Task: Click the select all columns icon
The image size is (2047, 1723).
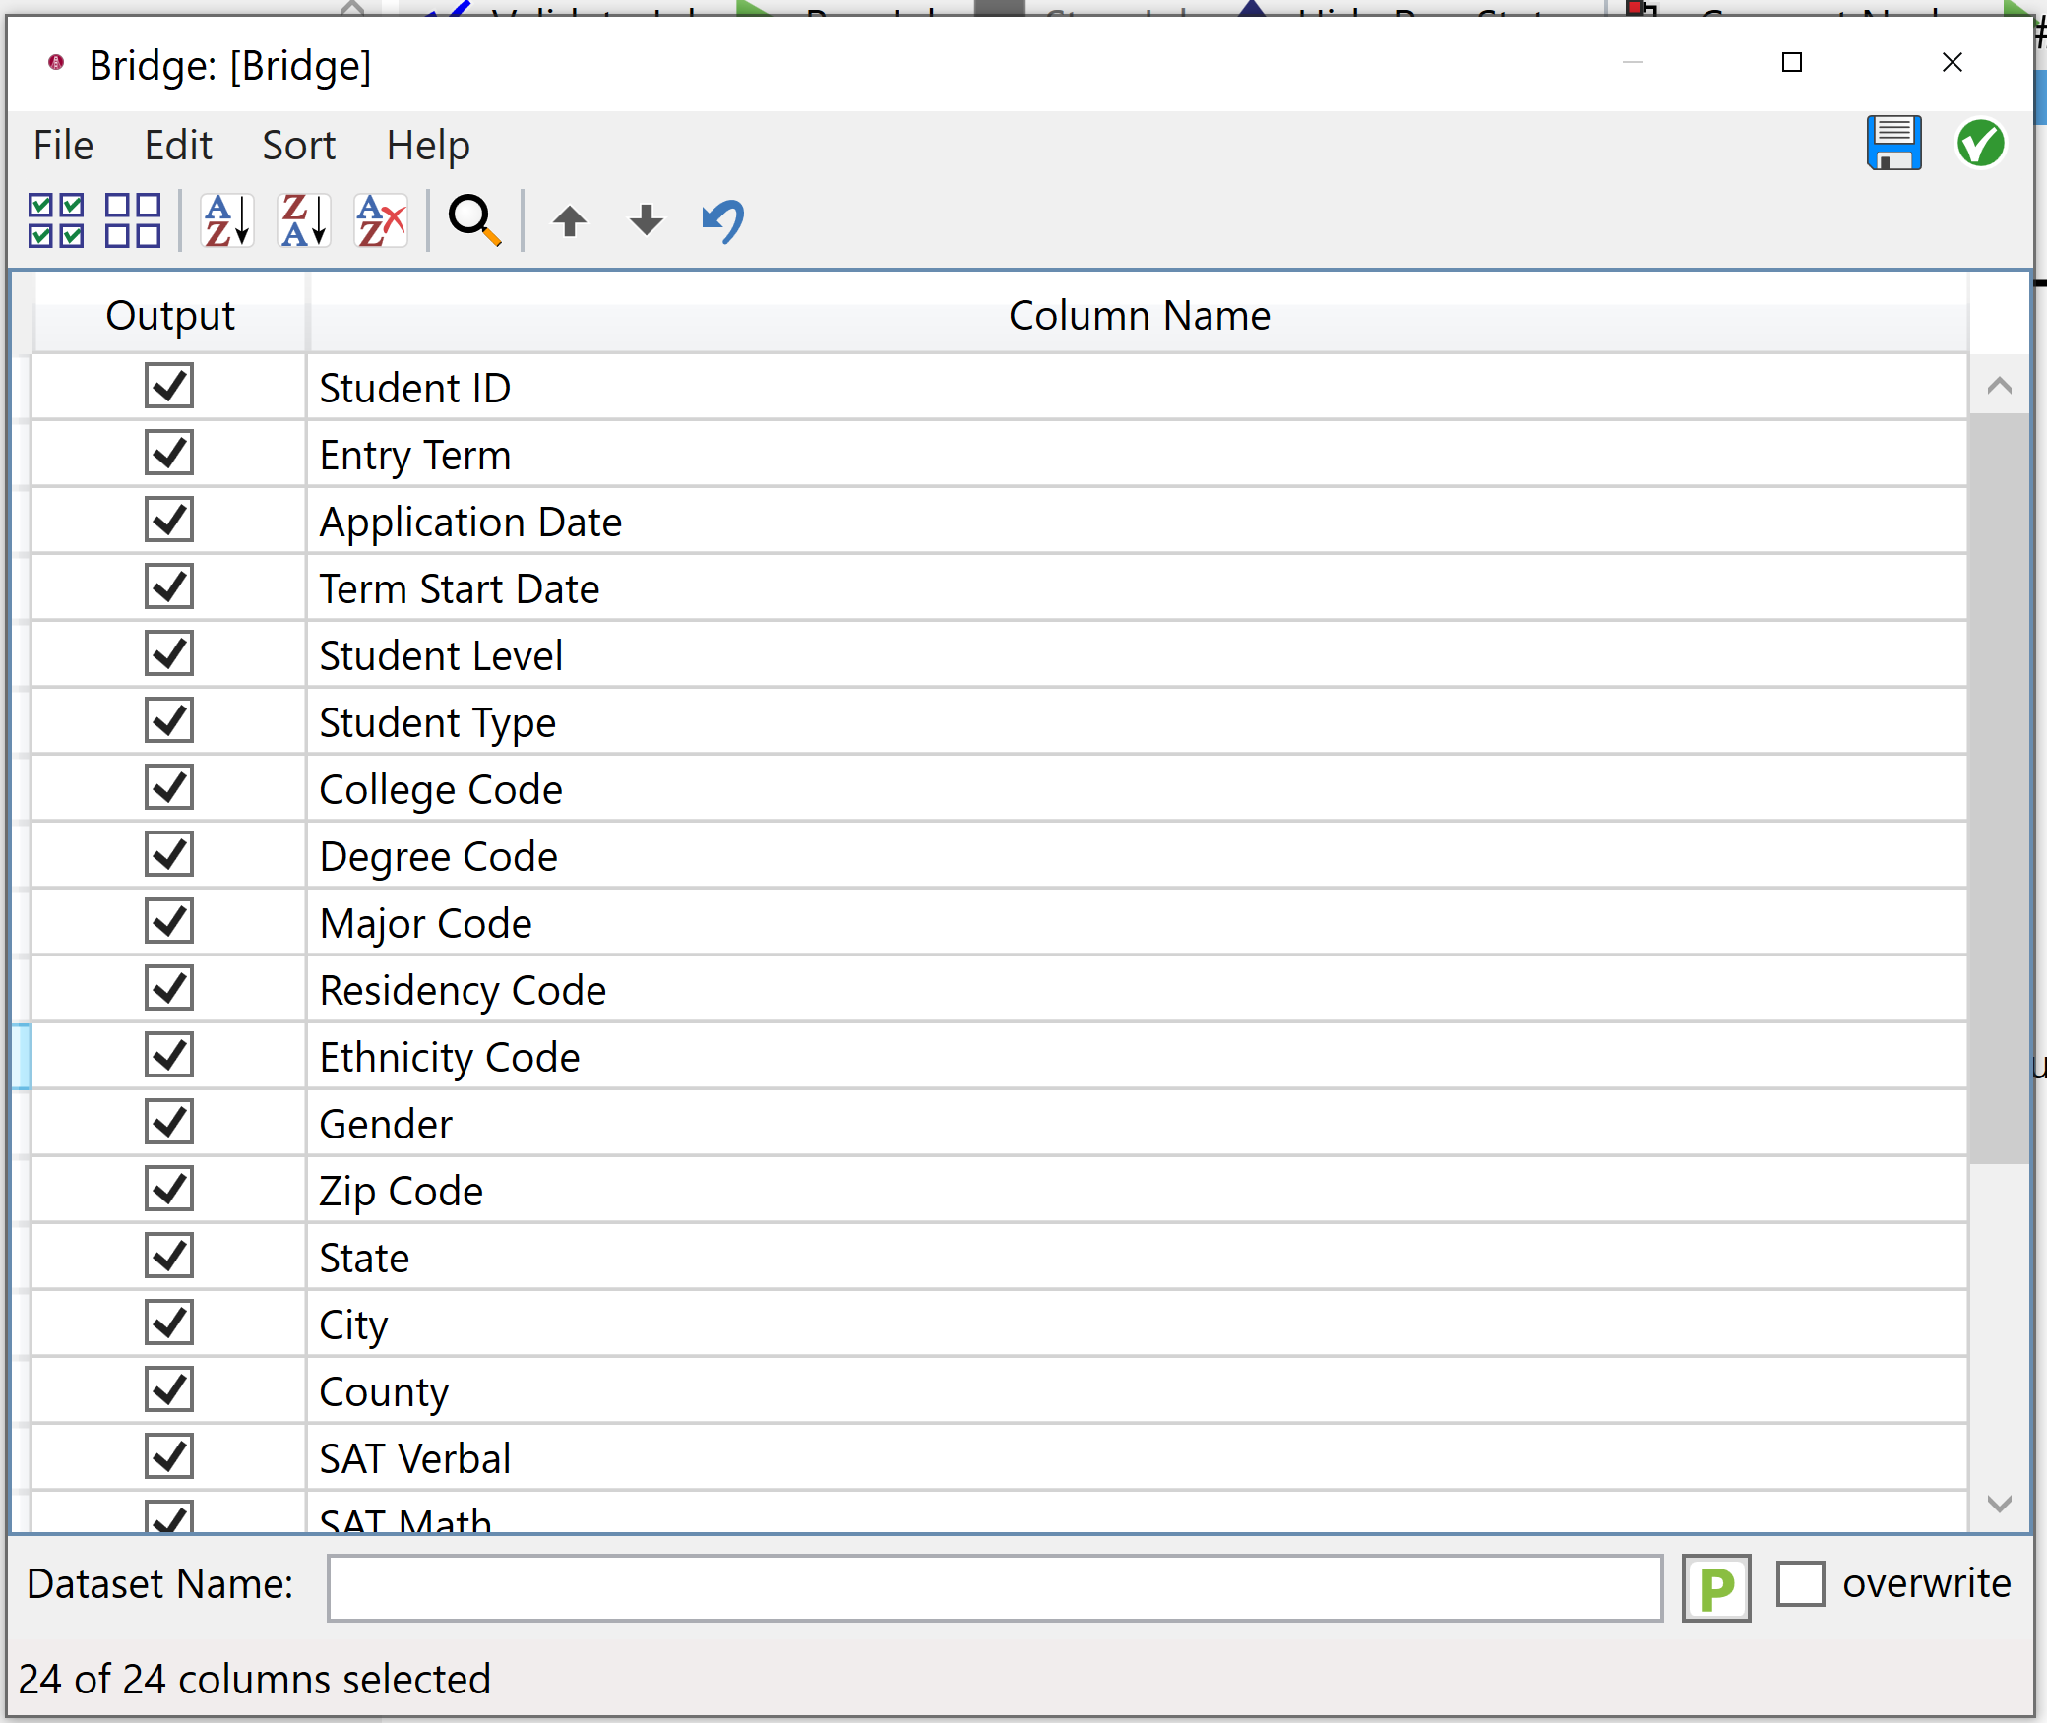Action: (56, 220)
